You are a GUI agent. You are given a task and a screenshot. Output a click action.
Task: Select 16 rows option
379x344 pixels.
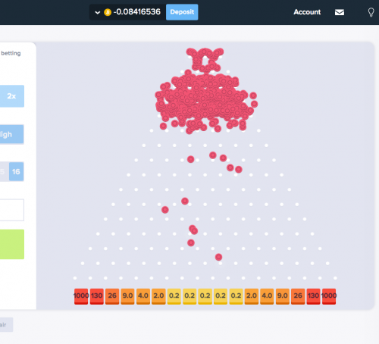(x=17, y=172)
